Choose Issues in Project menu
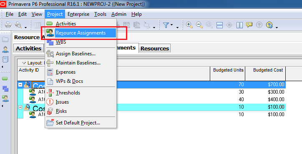This screenshot has width=302, height=154. click(x=81, y=102)
